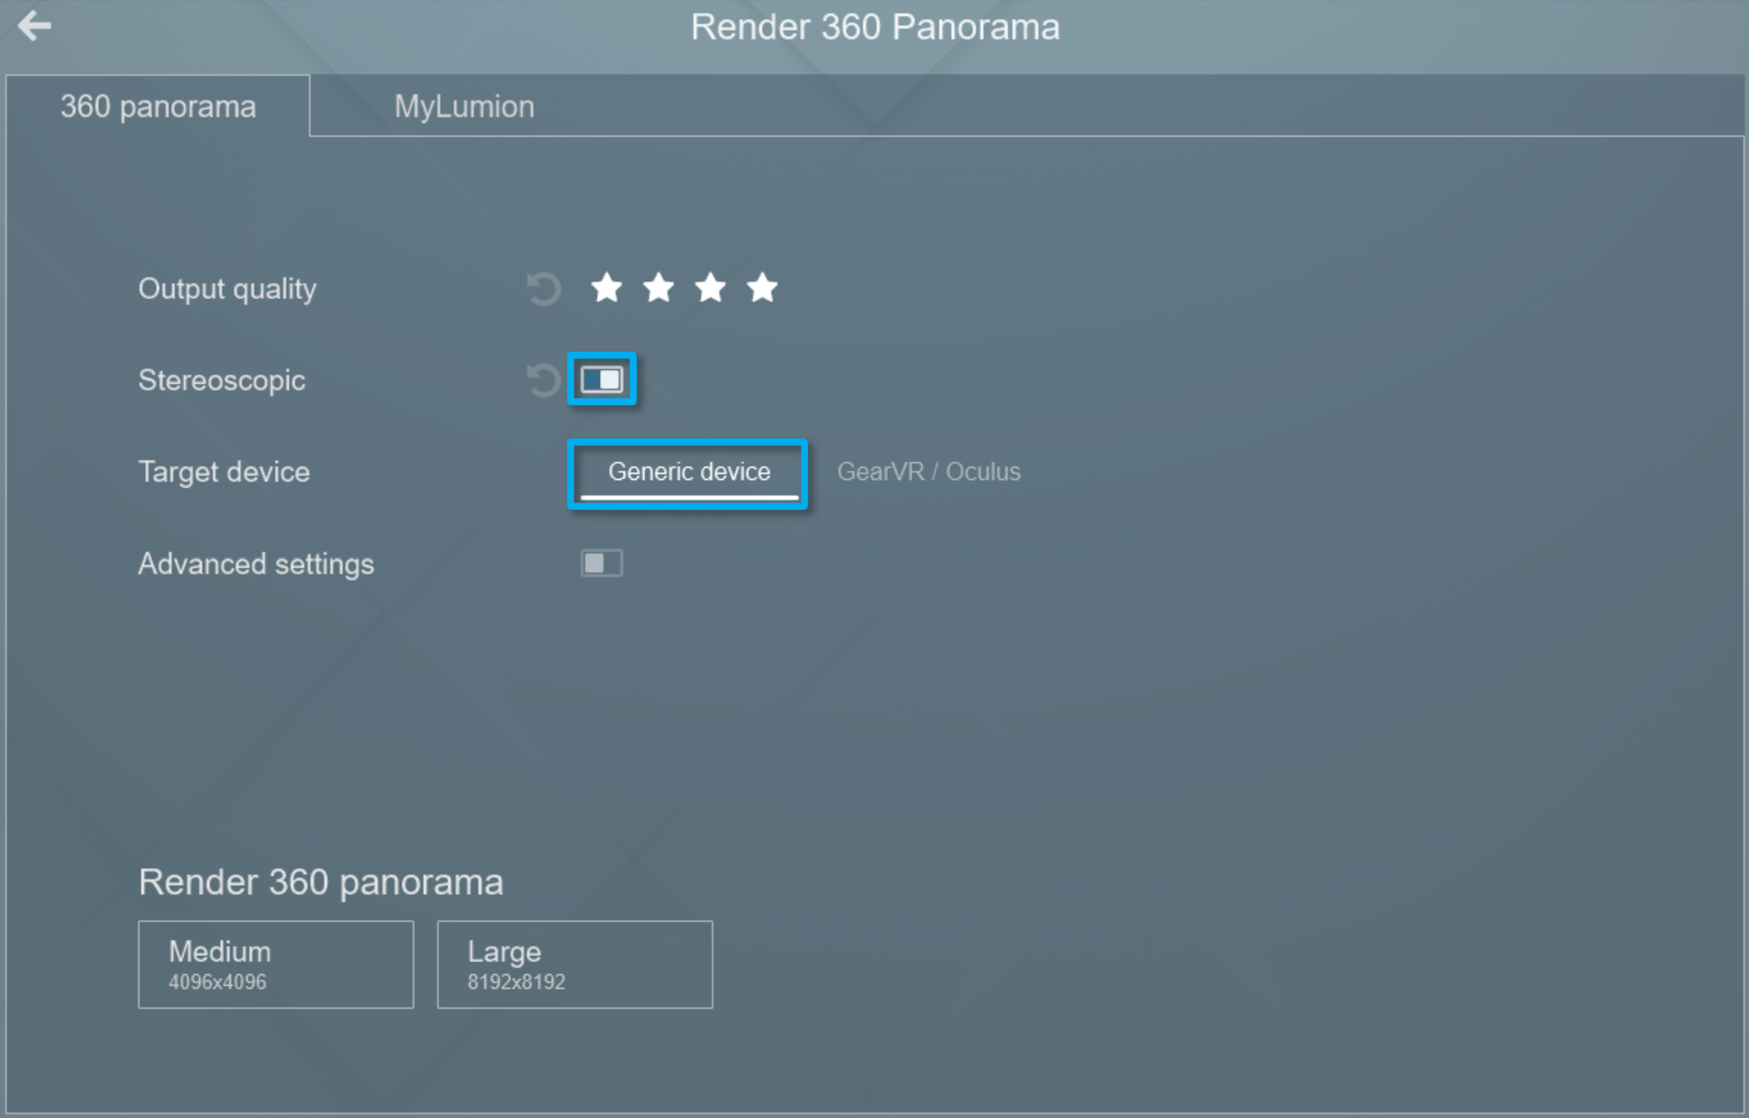Click the Target device label
The image size is (1749, 1118).
pyautogui.click(x=224, y=472)
